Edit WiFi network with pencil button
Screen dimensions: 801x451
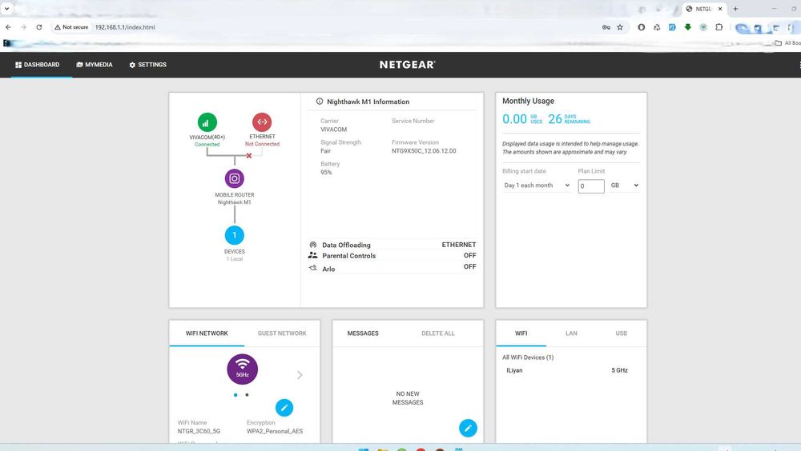point(284,408)
